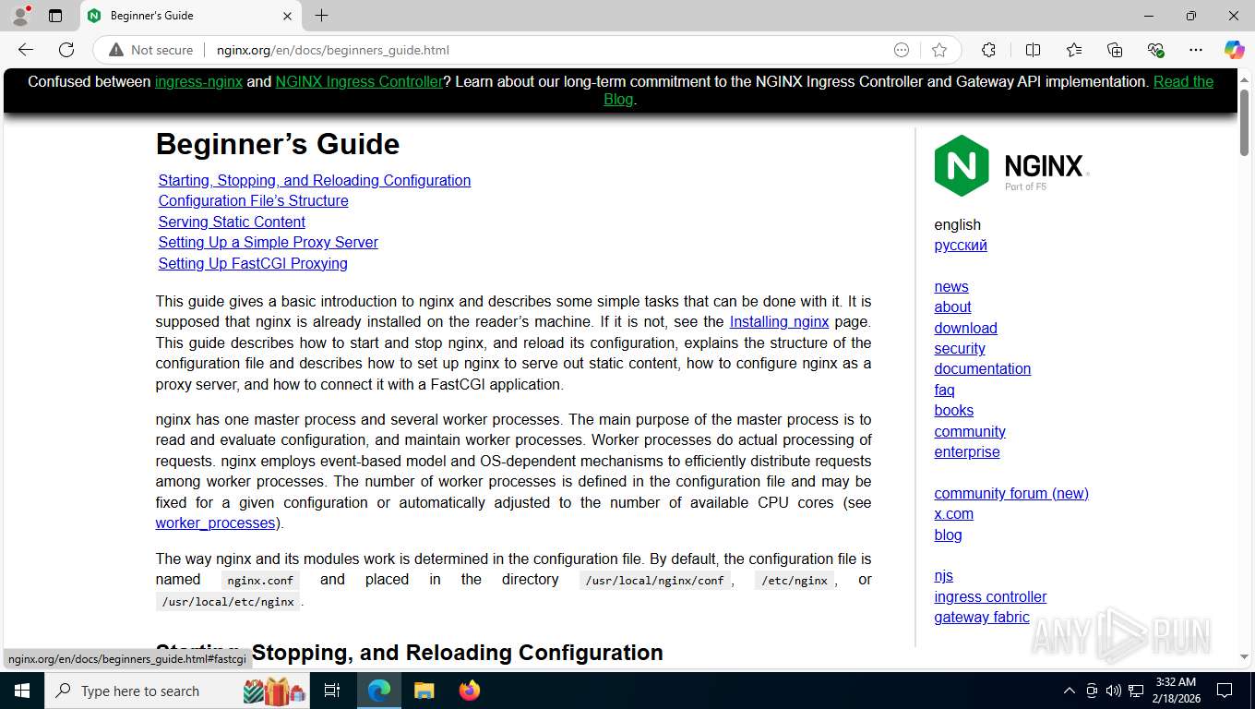Open the Copilot icon
The image size is (1255, 709).
(x=1234, y=50)
